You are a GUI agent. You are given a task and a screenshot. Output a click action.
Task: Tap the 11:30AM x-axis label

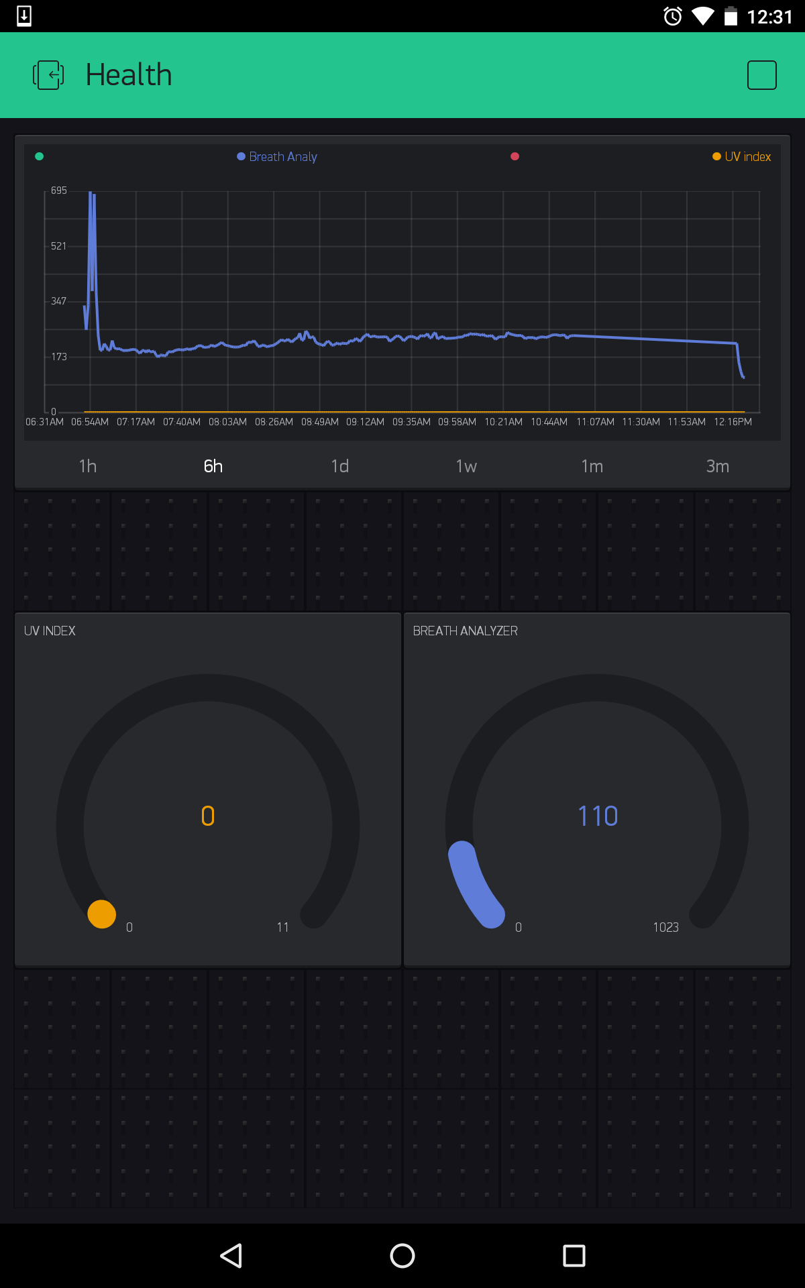pyautogui.click(x=641, y=422)
